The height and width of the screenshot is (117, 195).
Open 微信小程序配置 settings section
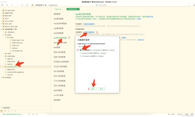[x=59, y=52]
